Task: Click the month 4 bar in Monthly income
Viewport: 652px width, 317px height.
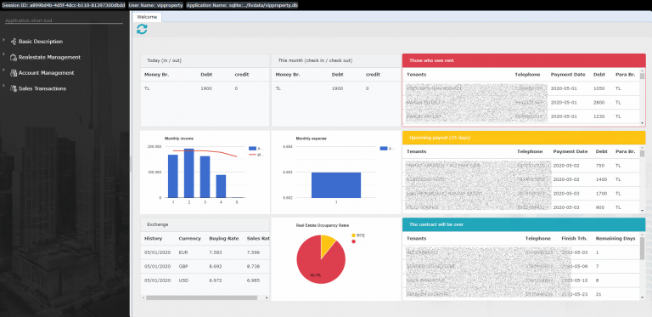Action: click(x=221, y=186)
